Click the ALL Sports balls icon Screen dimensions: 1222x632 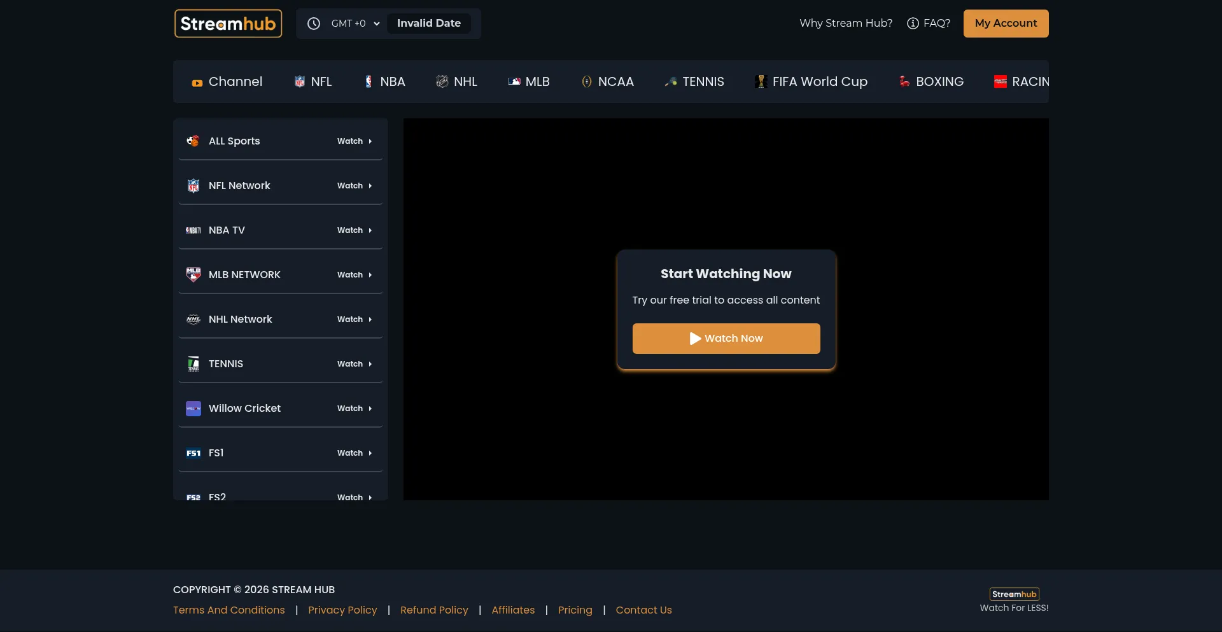(x=193, y=141)
